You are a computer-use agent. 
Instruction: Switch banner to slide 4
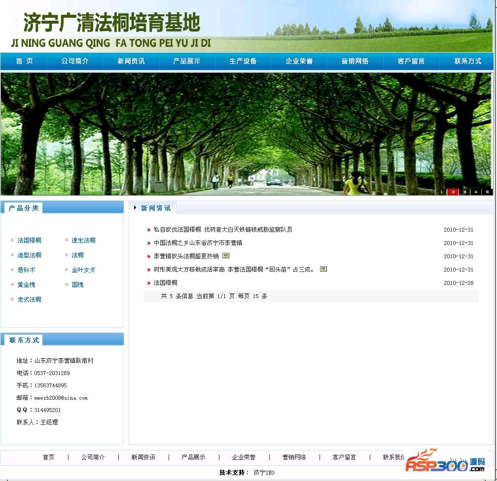tap(476, 192)
